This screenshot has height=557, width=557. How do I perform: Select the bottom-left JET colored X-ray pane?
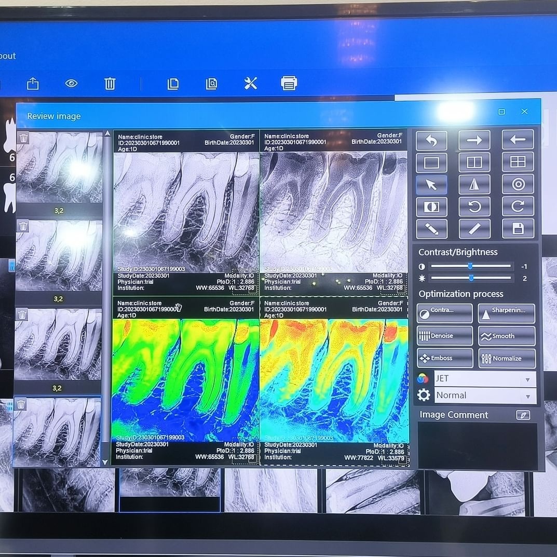pos(185,380)
